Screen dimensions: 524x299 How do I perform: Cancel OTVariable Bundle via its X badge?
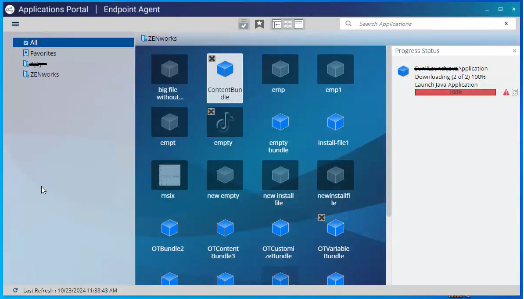(322, 218)
